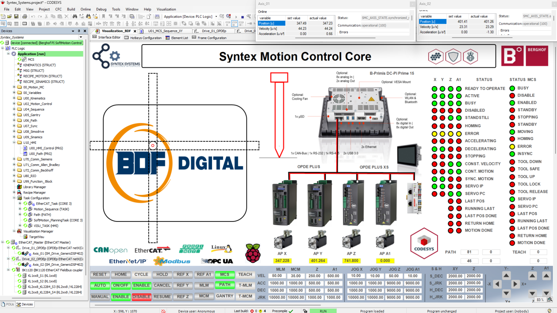
Task: Switch to the Drive_01_OPDEp tab
Action: [x=214, y=31]
